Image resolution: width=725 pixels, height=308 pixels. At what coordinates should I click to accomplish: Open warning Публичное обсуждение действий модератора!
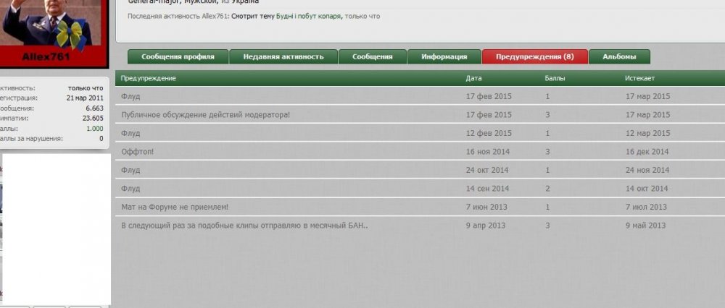coord(206,115)
